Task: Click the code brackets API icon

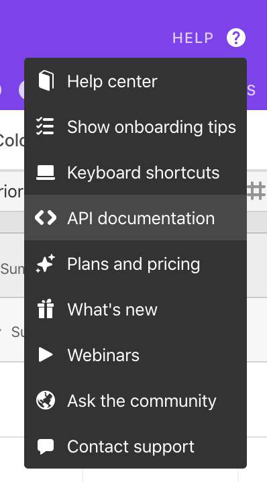Action: [x=46, y=218]
